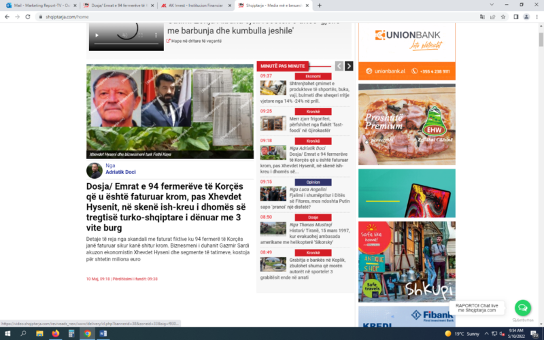Open author Adriatik Doci's profile
The height and width of the screenshot is (340, 544).
120,172
